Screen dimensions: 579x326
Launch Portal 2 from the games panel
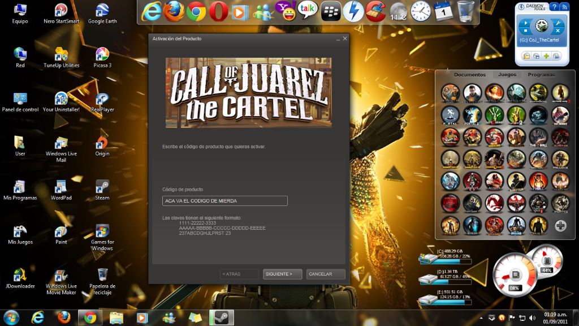472,115
